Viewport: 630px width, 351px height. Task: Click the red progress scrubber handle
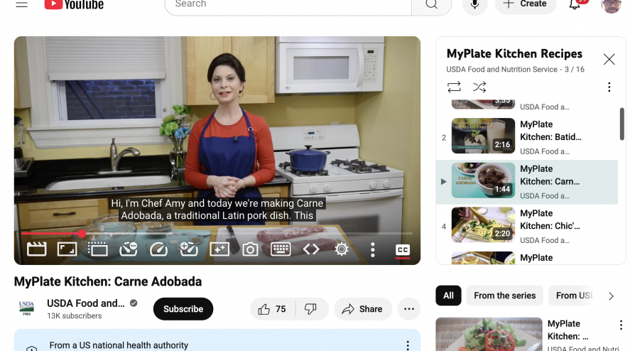(x=82, y=233)
